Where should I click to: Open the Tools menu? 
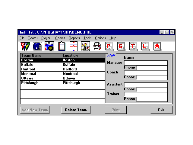[x=87, y=38]
